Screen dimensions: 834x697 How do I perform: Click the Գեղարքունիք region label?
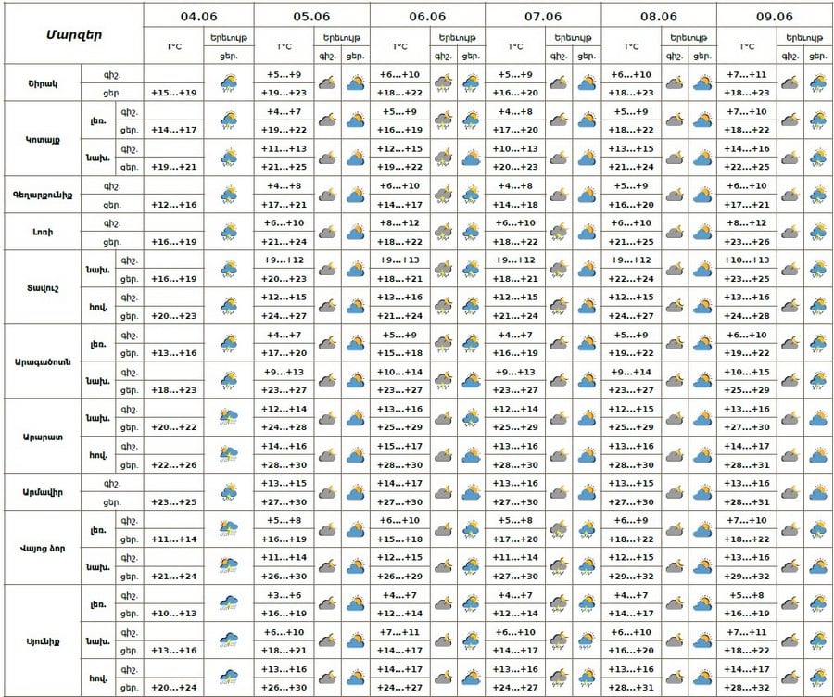[x=43, y=195]
